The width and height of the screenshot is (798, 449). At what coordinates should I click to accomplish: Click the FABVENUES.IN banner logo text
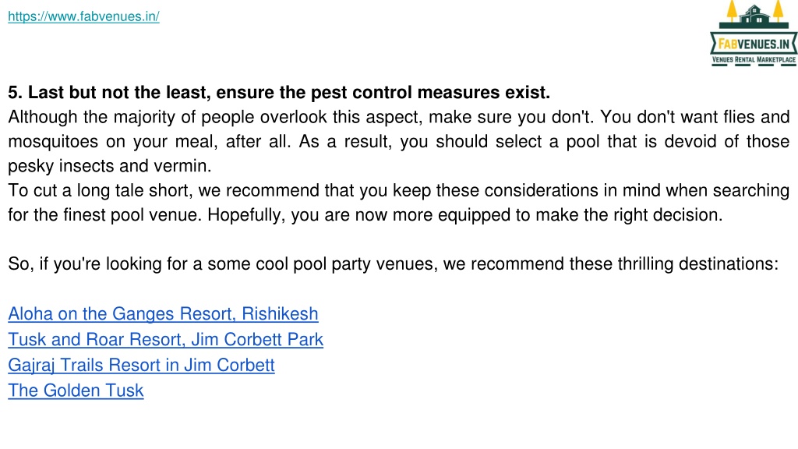tap(754, 44)
